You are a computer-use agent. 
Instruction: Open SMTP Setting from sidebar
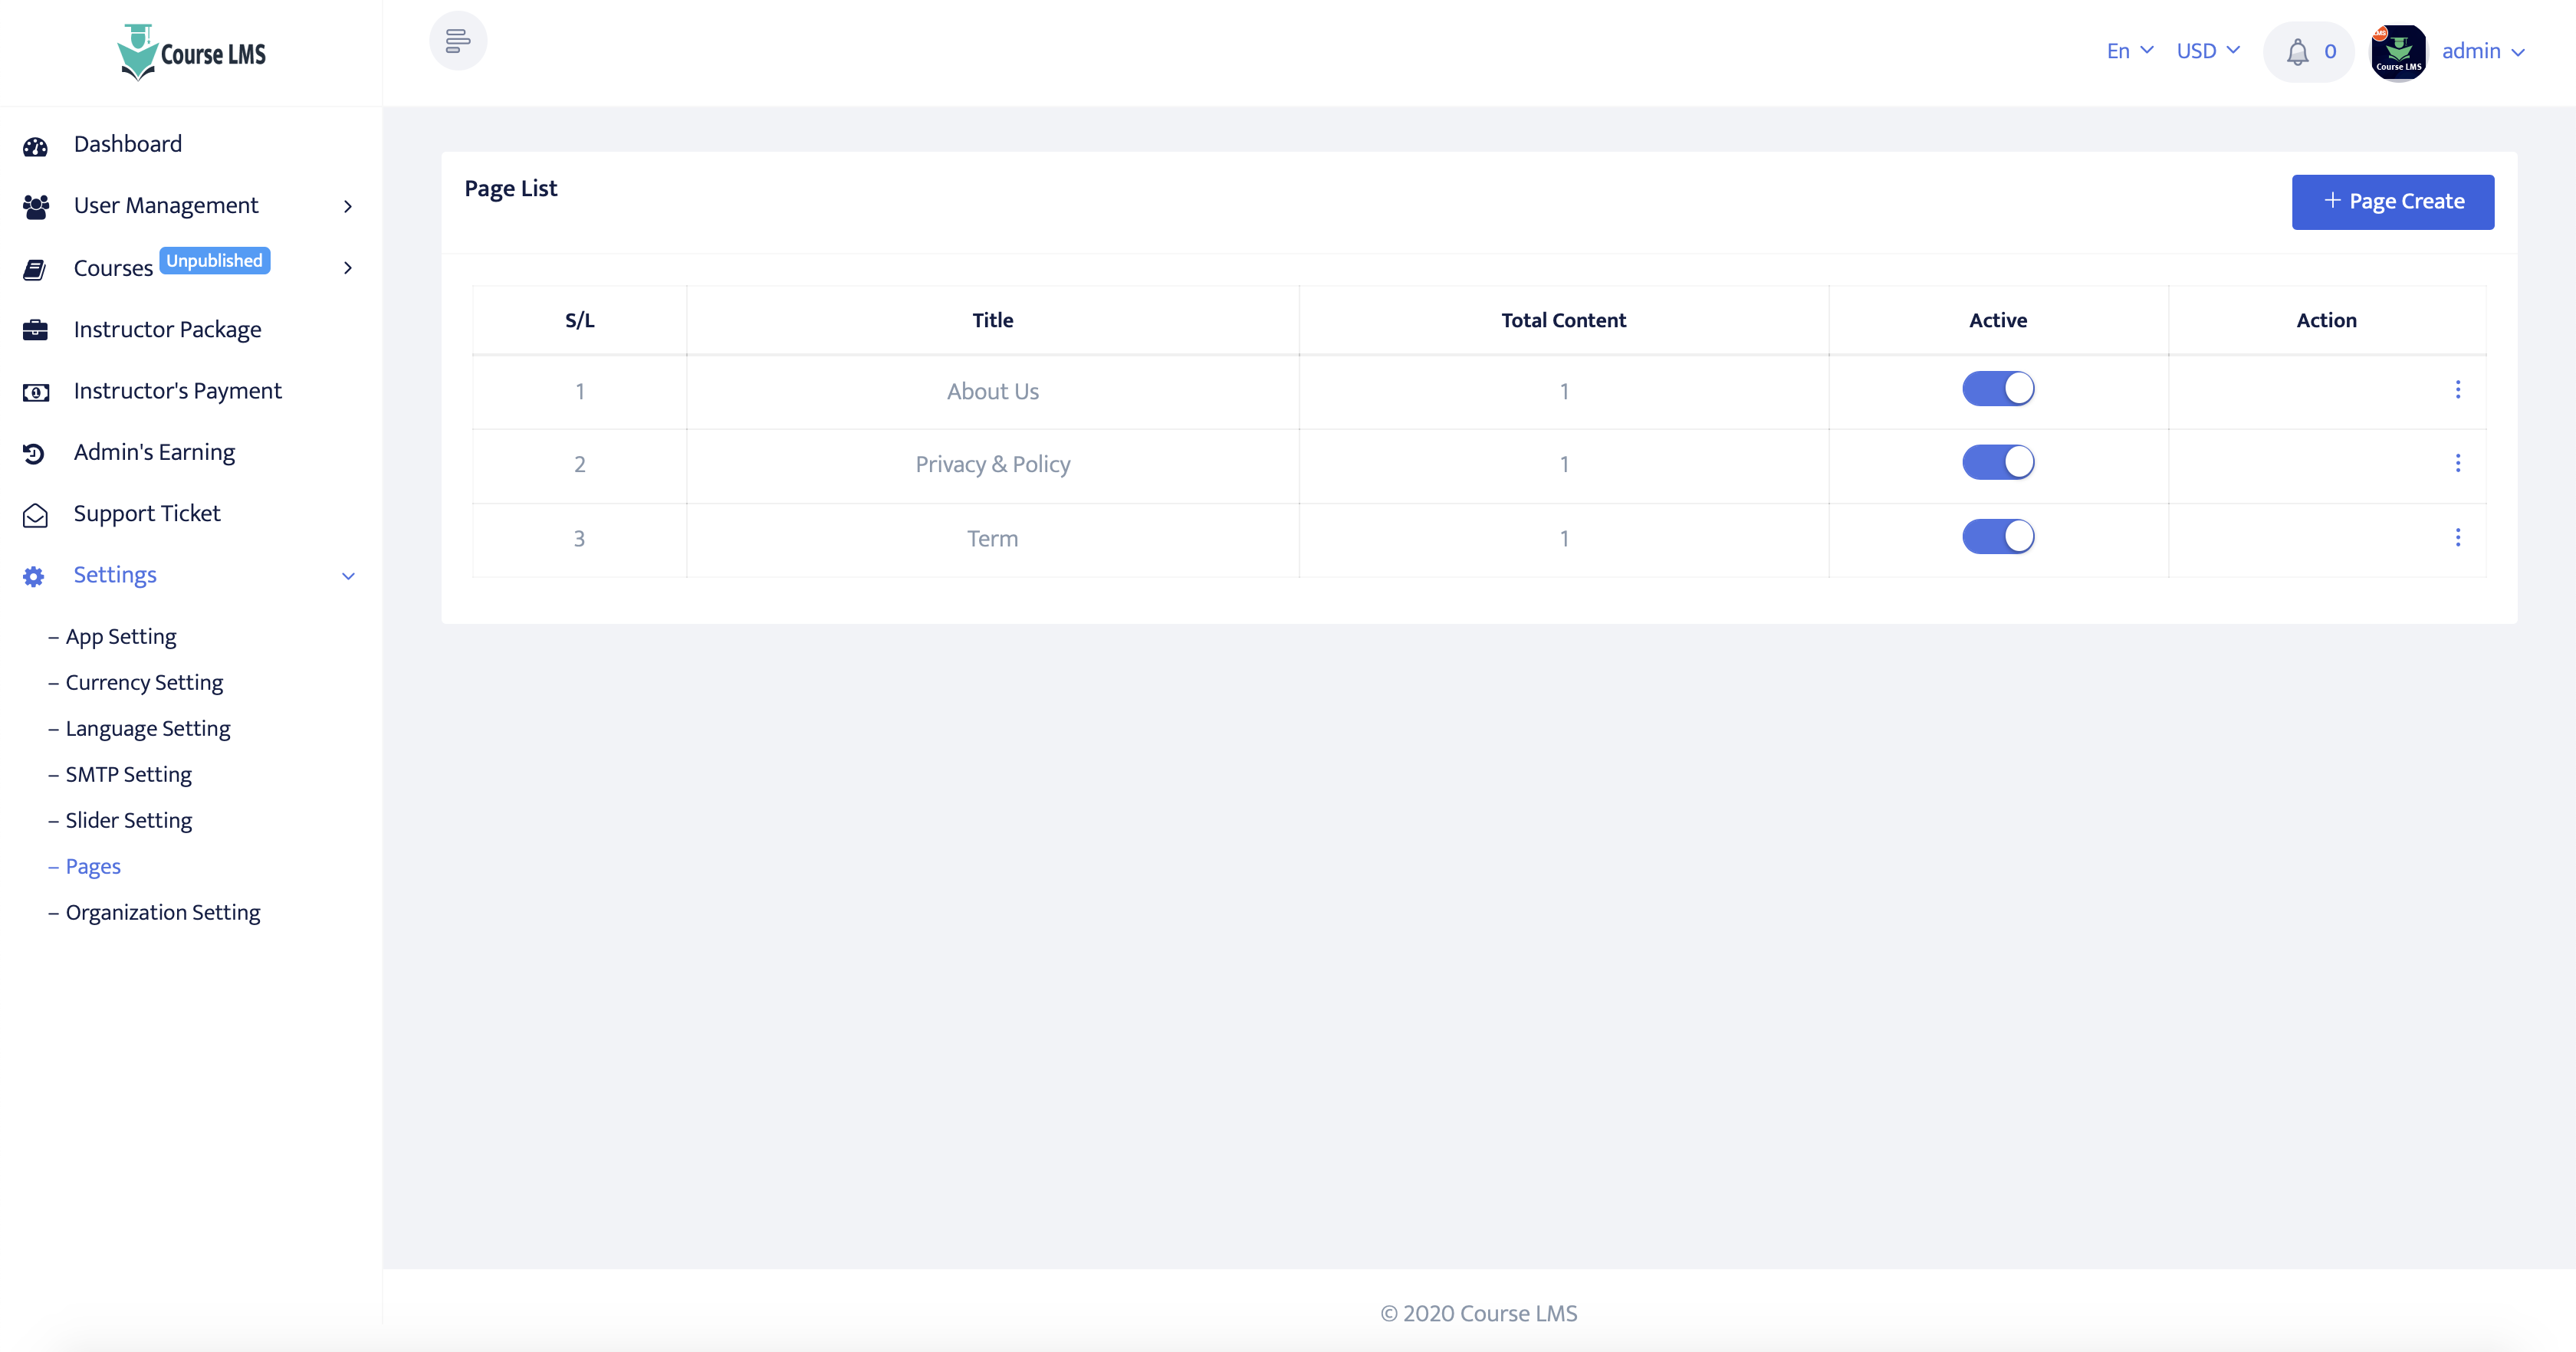128,774
